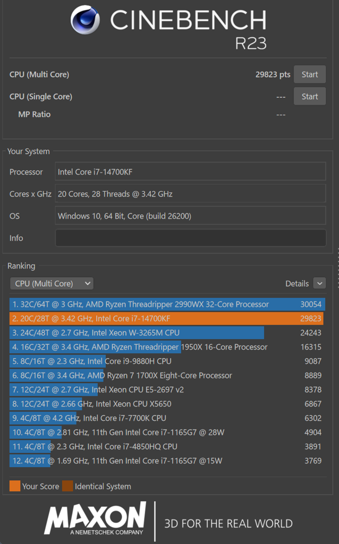This screenshot has height=544, width=339.
Task: Select the Processor field showing i7-14700KF
Action: tap(190, 172)
